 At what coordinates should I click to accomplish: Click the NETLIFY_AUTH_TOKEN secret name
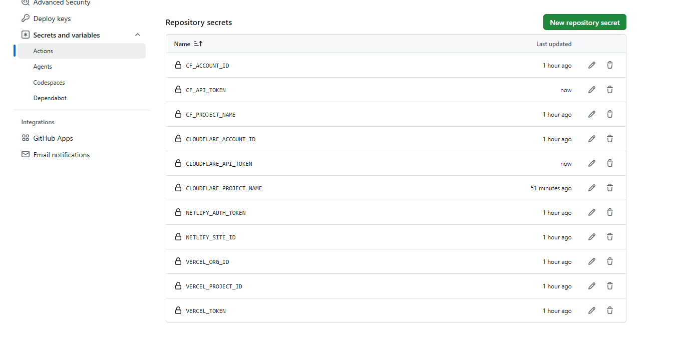[216, 213]
